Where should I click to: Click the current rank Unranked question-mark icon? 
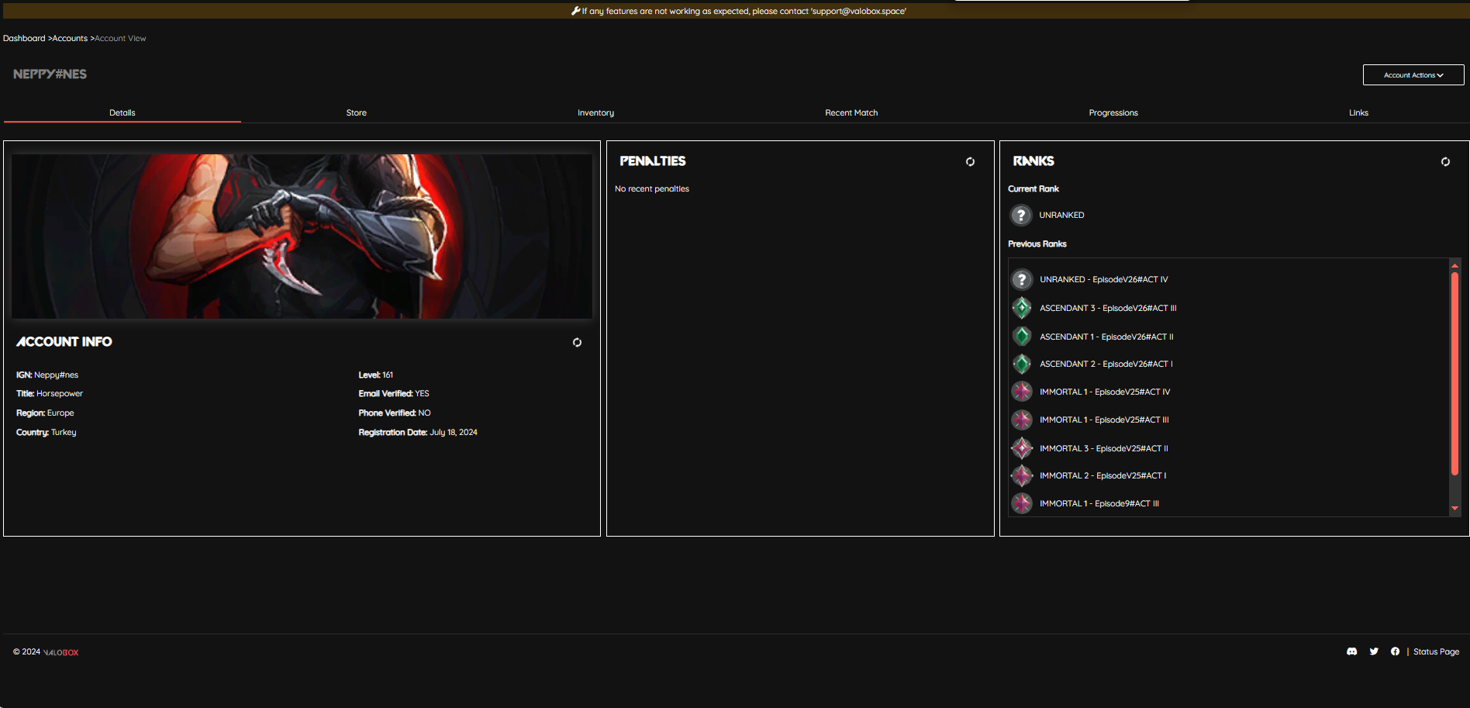[x=1021, y=215]
